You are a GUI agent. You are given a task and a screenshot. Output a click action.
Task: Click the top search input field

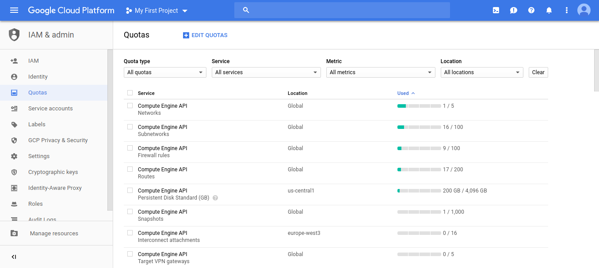point(347,10)
